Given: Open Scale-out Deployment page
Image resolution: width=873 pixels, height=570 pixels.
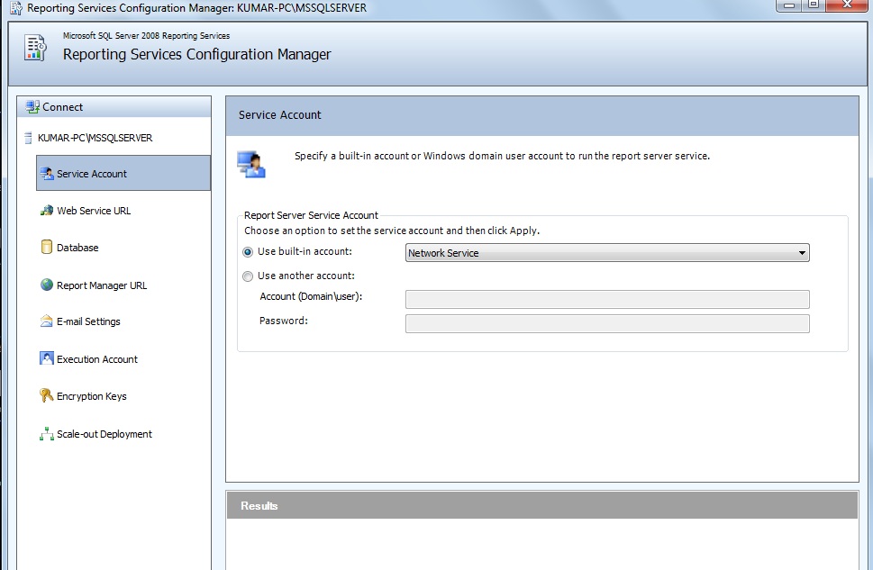Looking at the screenshot, I should [105, 434].
